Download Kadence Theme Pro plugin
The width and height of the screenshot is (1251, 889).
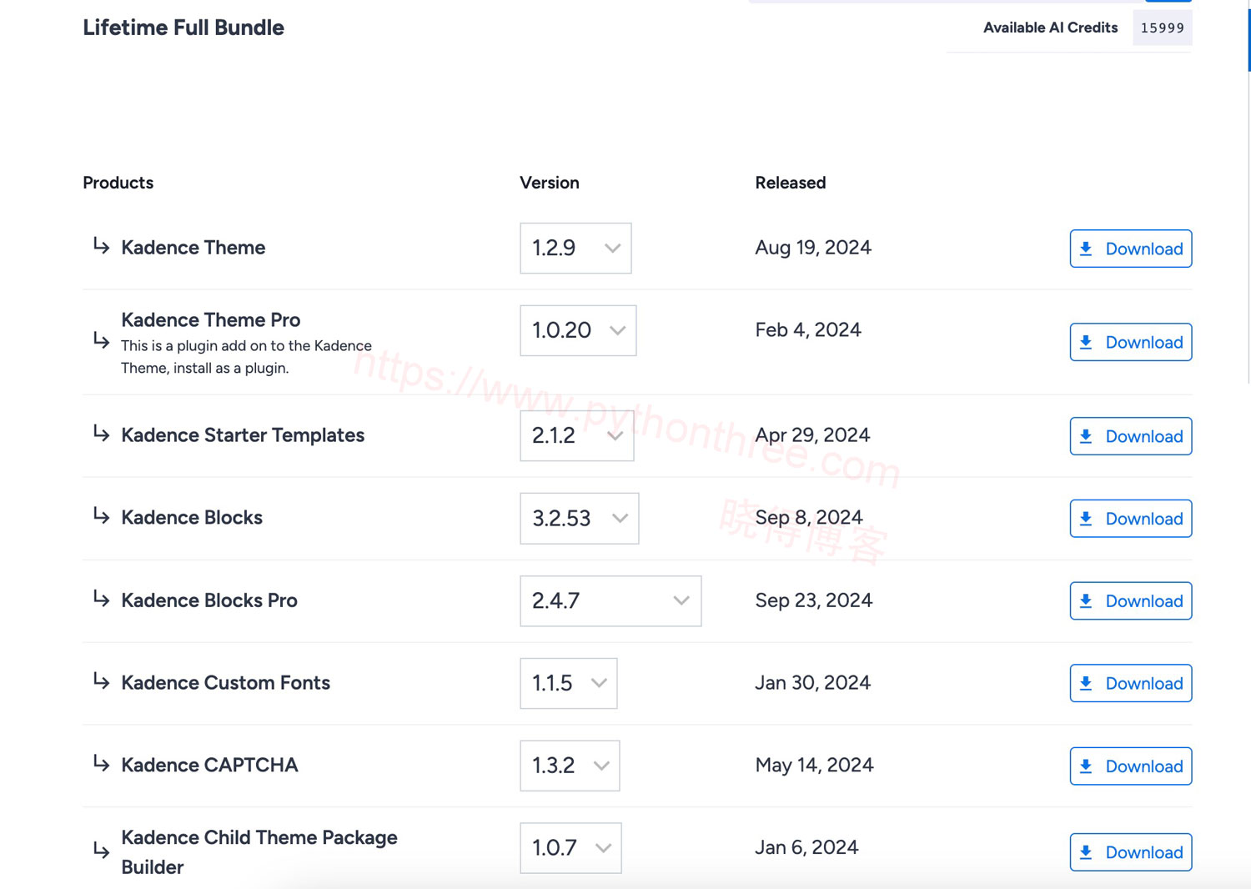click(1131, 342)
